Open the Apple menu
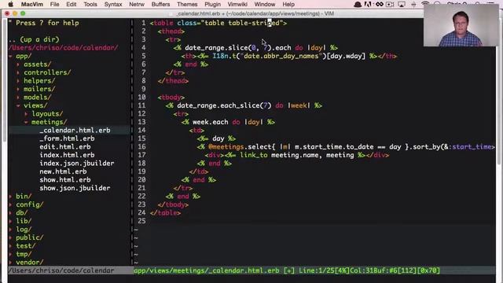This screenshot has height=283, width=503. [10, 4]
